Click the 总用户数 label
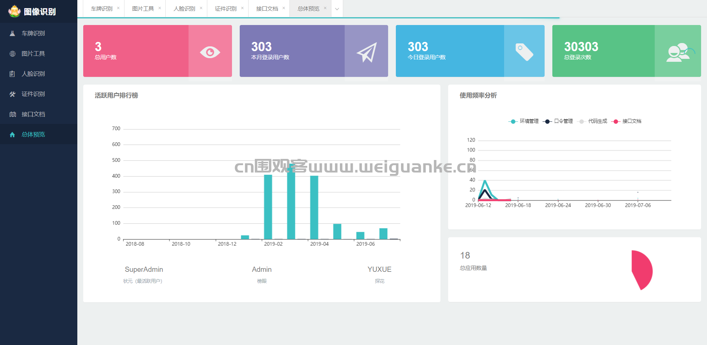The image size is (707, 345). pos(106,57)
